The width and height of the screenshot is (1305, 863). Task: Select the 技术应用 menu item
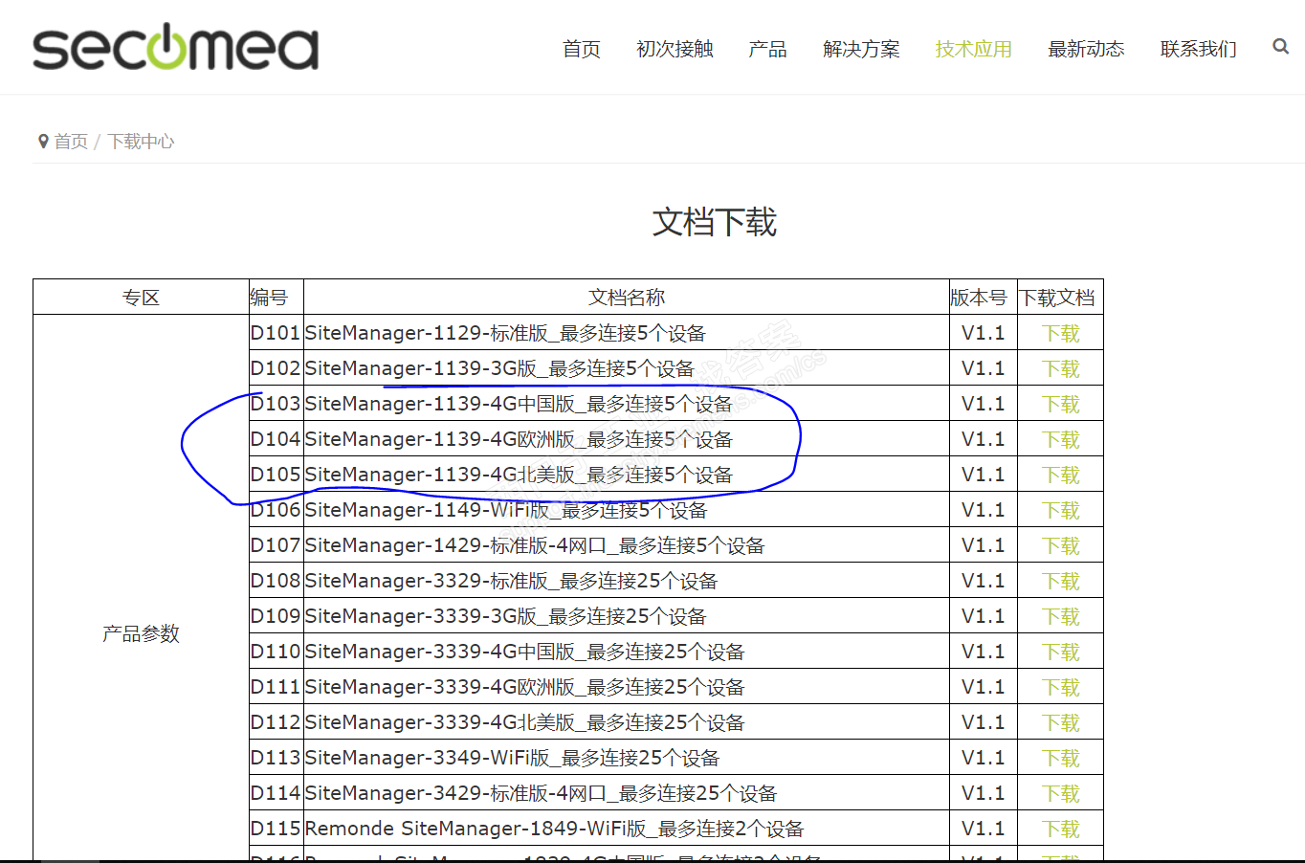click(x=973, y=49)
